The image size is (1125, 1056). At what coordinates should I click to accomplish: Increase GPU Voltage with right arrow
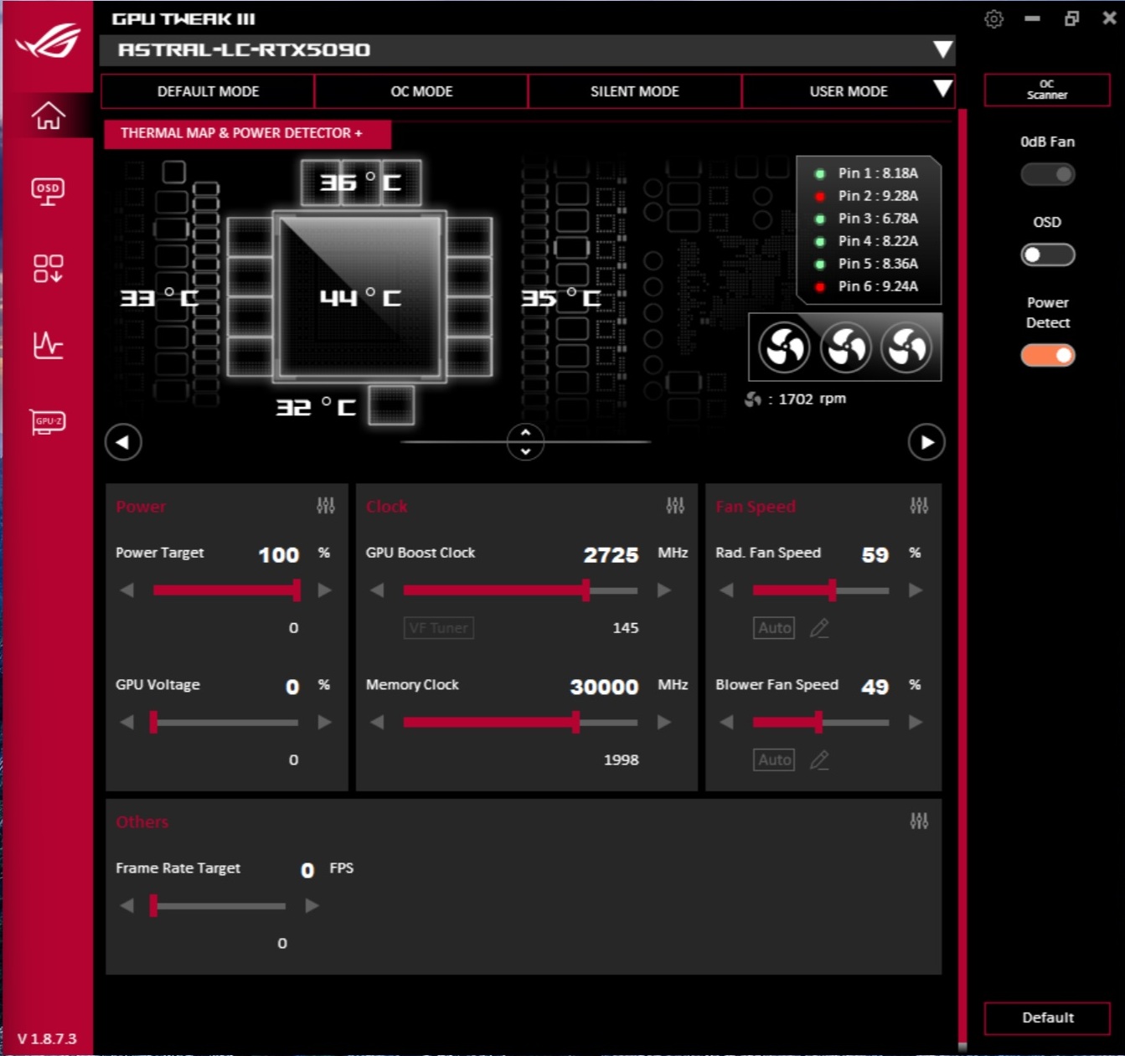tap(325, 722)
